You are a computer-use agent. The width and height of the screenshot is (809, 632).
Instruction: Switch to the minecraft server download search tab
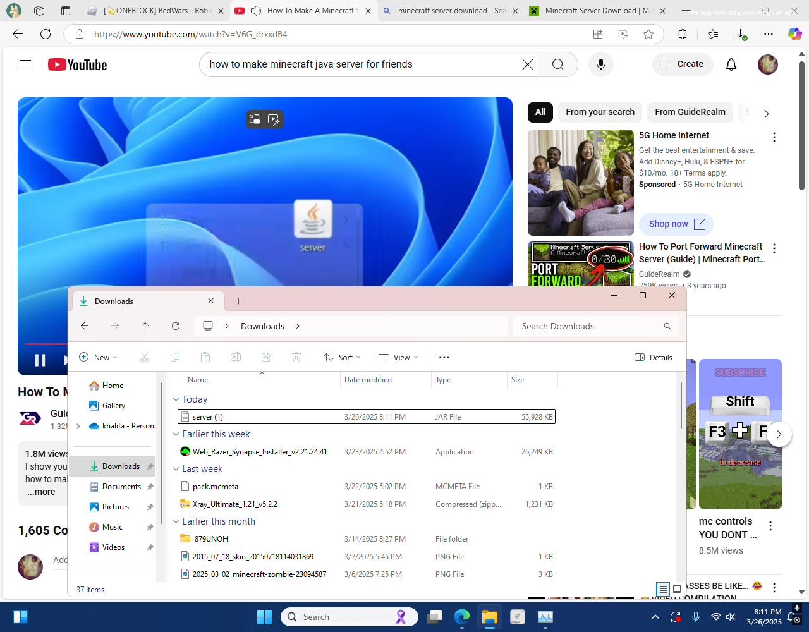point(451,11)
